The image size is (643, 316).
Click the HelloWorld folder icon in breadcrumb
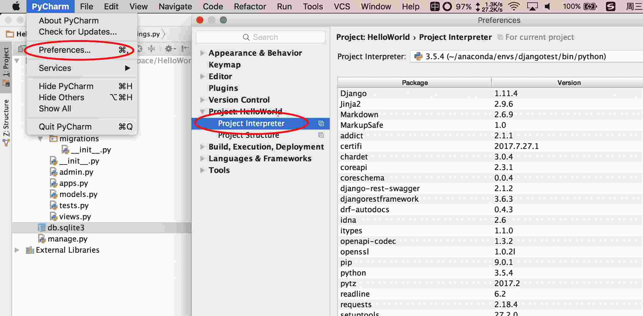(10, 34)
